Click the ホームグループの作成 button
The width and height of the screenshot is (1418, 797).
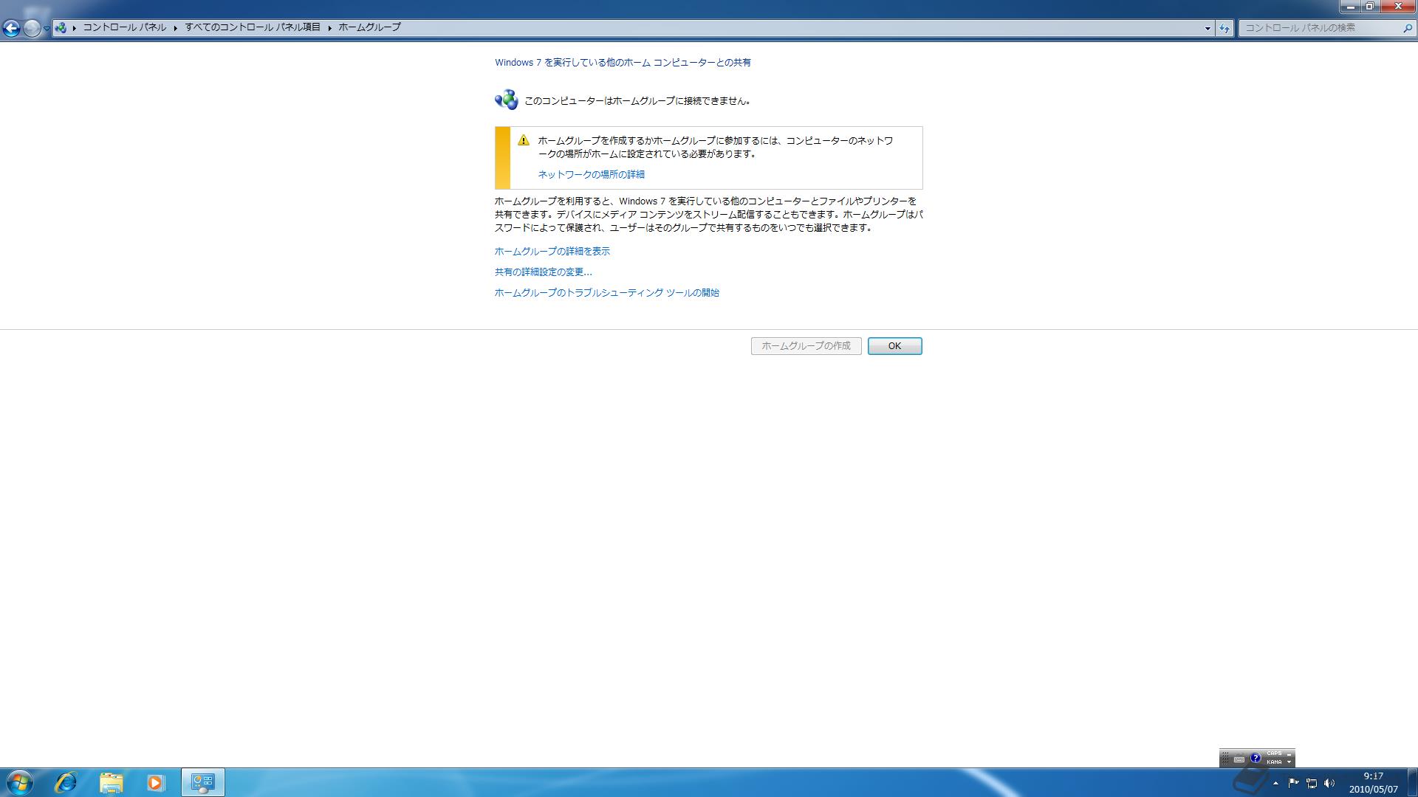pyautogui.click(x=806, y=346)
